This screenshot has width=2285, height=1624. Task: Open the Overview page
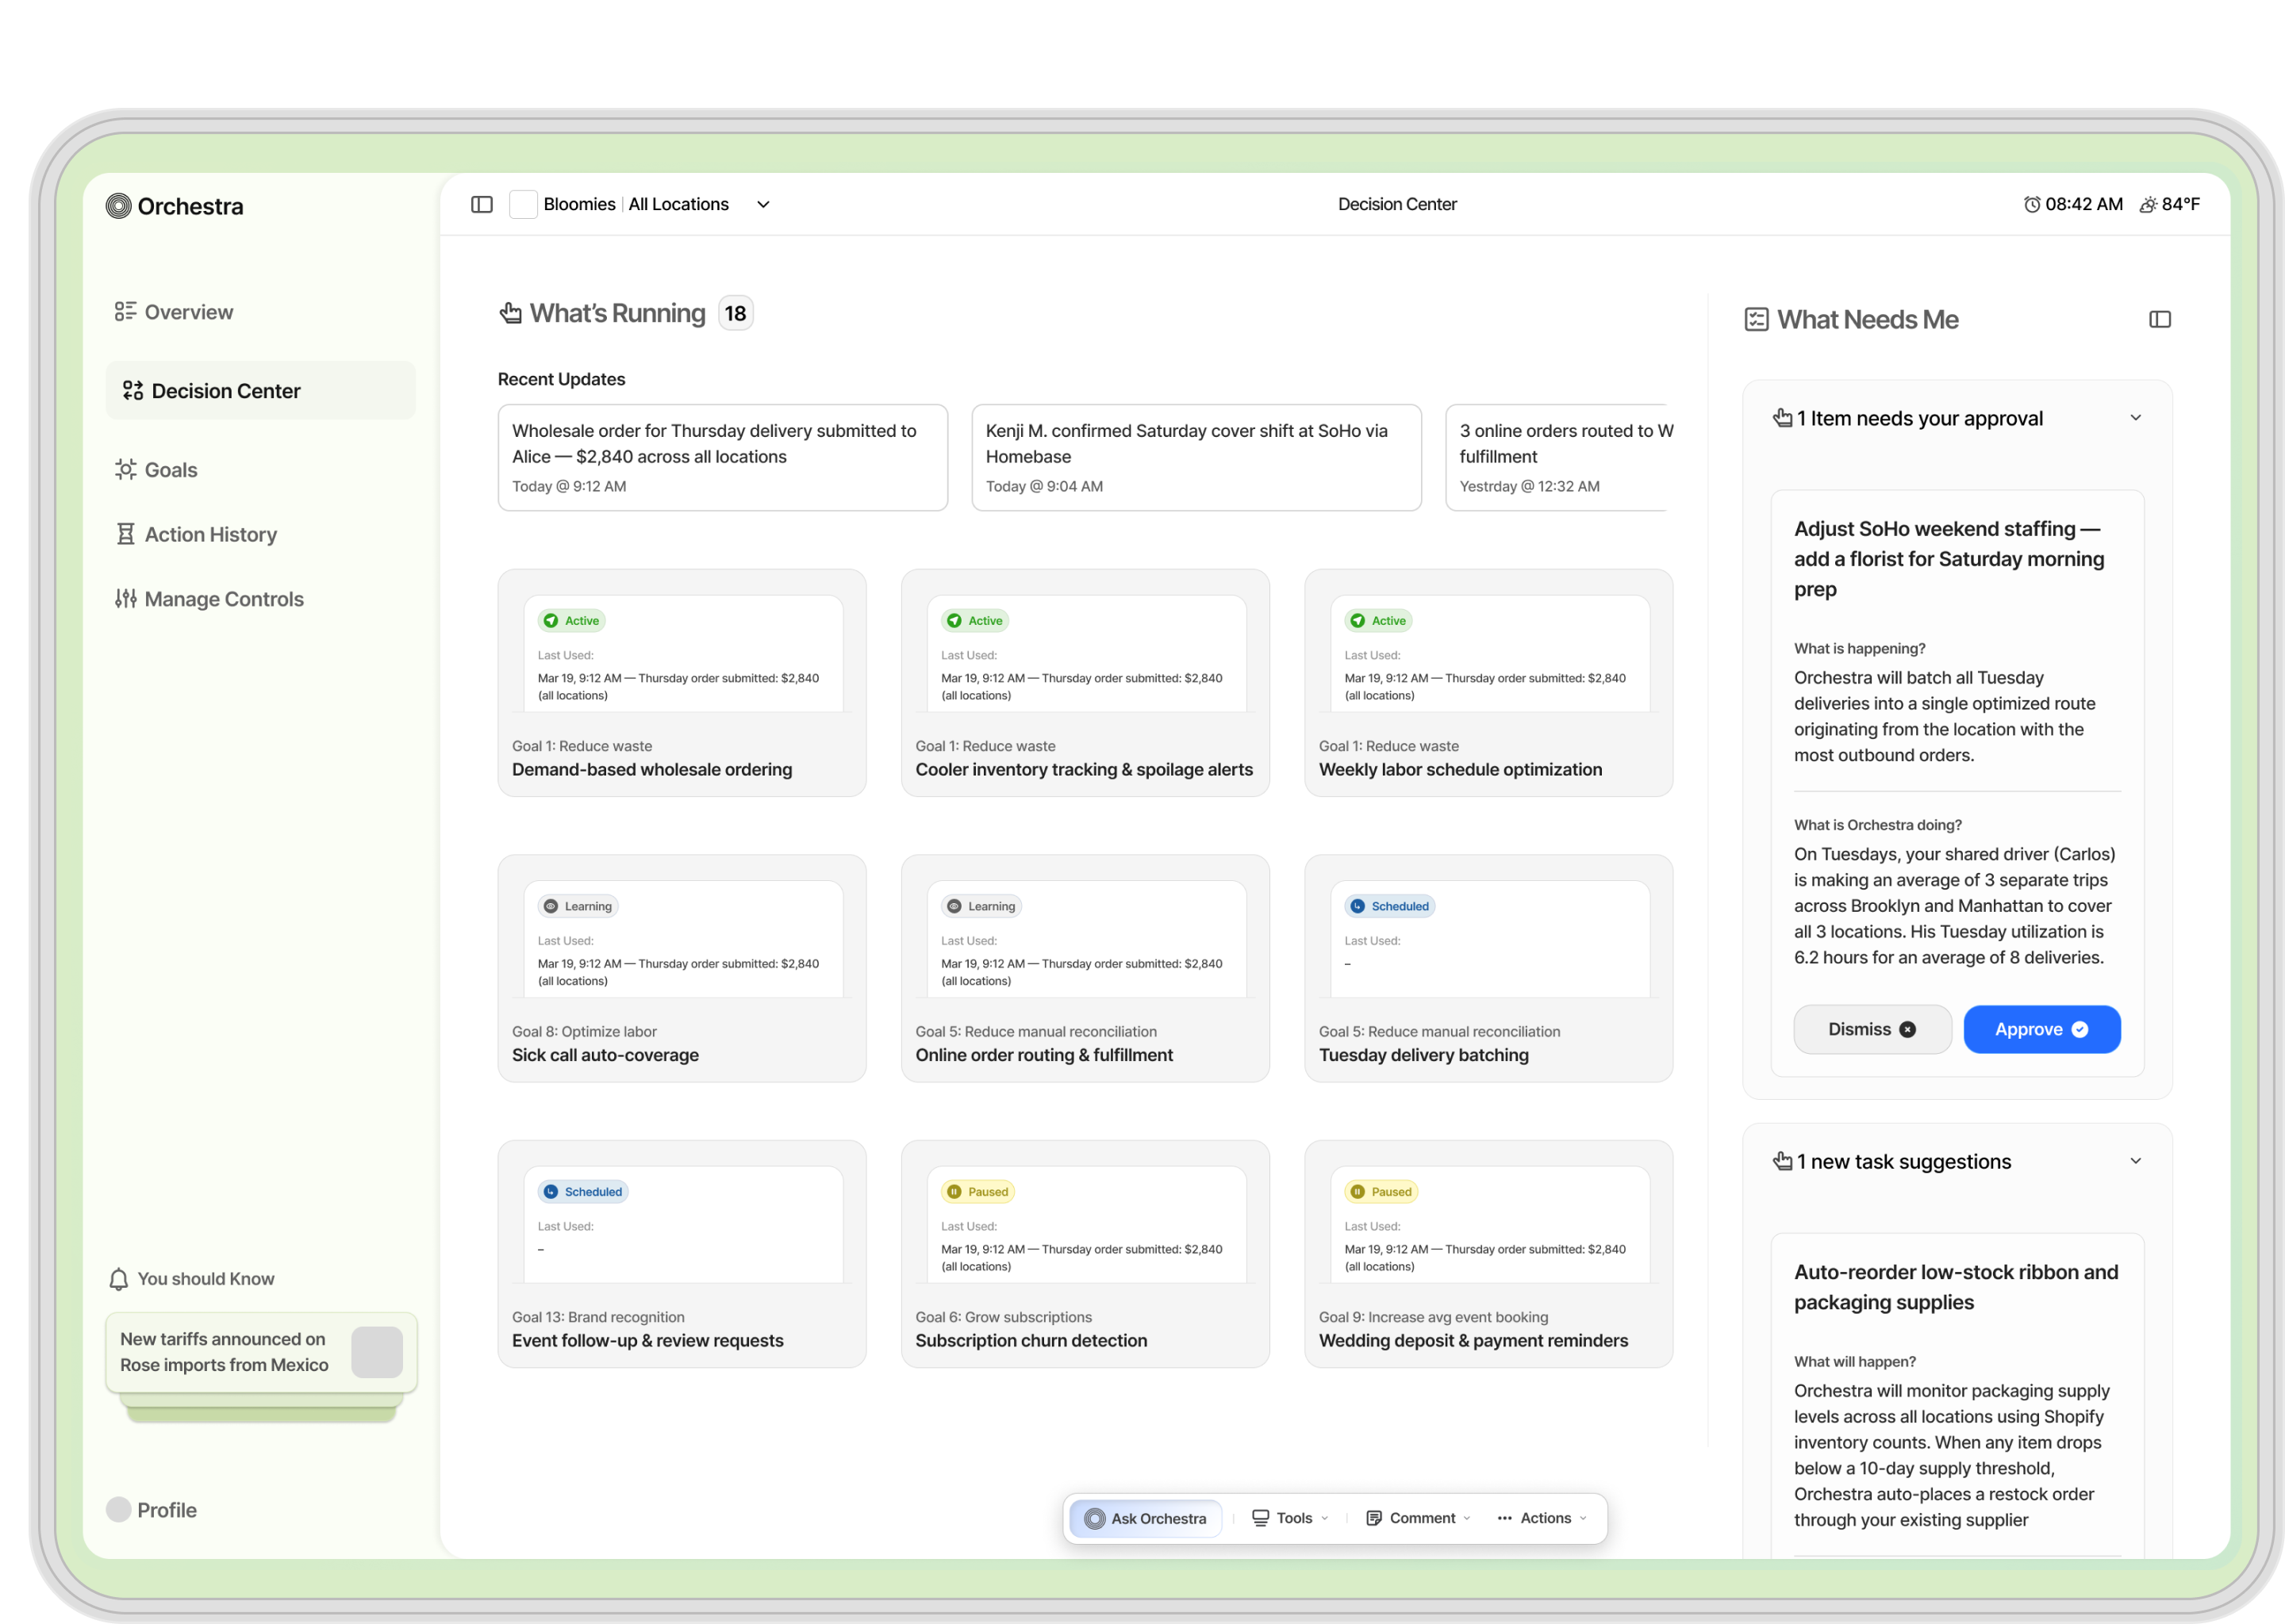pos(174,312)
